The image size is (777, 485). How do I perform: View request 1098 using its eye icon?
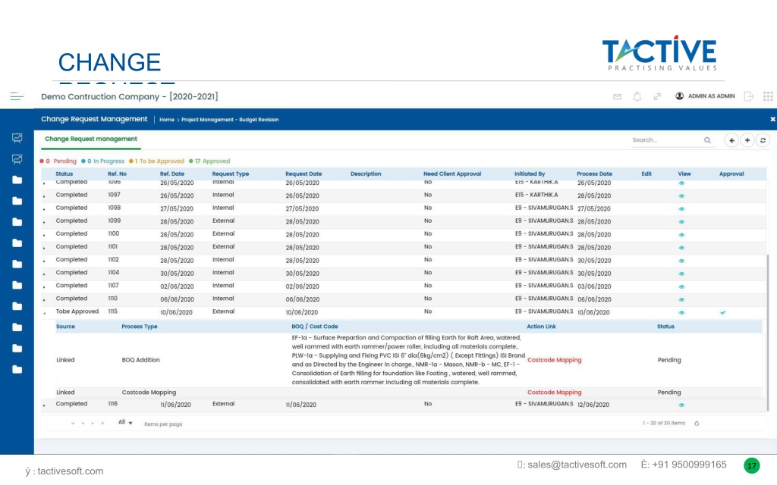tap(681, 209)
